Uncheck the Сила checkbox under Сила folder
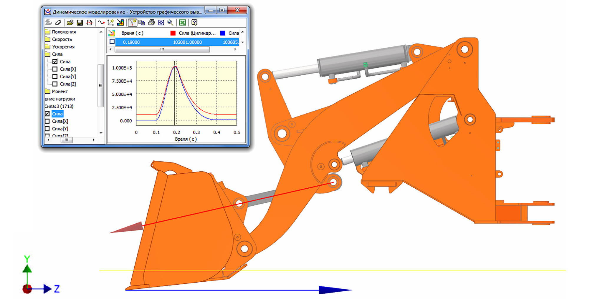This screenshot has height=299, width=595. [55, 62]
